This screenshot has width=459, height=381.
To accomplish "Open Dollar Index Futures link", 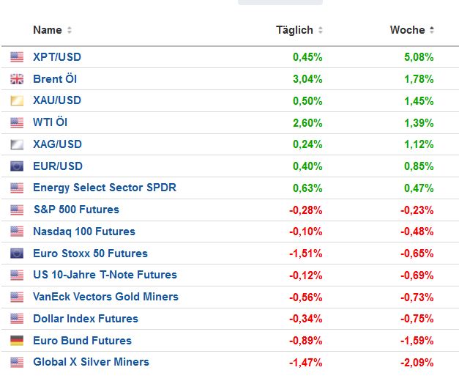I will pyautogui.click(x=85, y=319).
